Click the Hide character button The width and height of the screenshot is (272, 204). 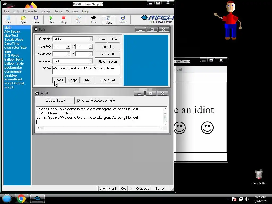tap(114, 39)
